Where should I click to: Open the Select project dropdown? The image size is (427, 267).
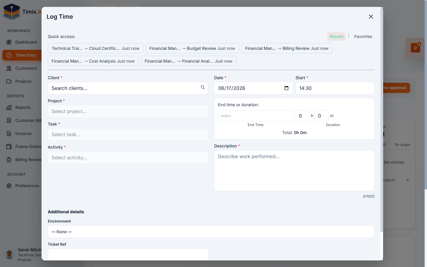(x=128, y=111)
